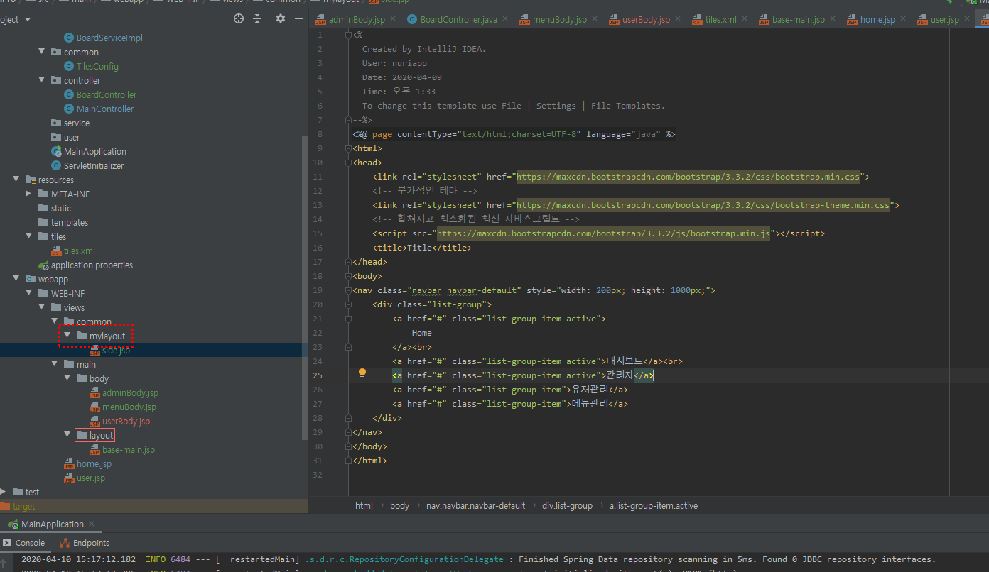
Task: Click the yellow intention lightbulb icon
Action: pyautogui.click(x=362, y=373)
